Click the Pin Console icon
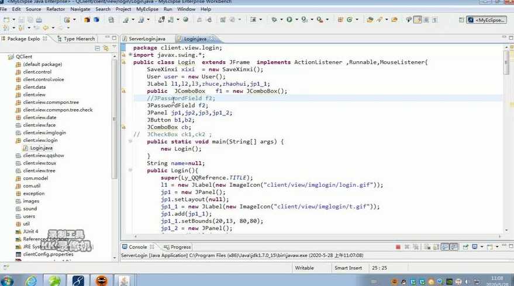 pyautogui.click(x=465, y=247)
